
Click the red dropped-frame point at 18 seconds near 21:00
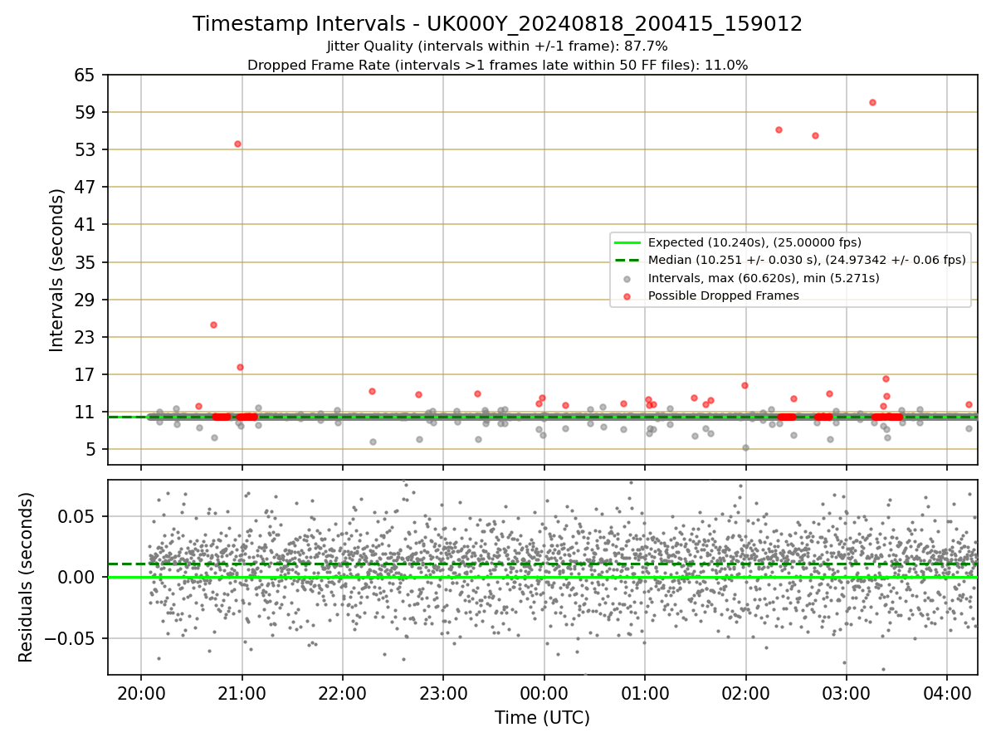[x=240, y=367]
